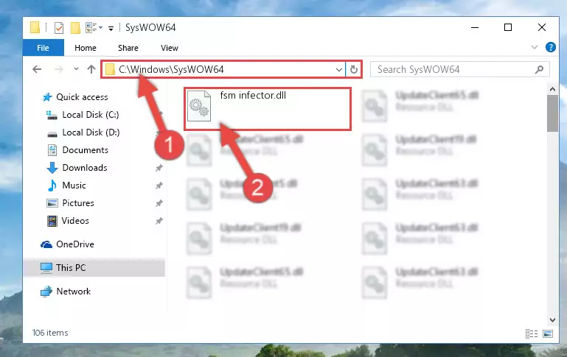Open Pictures in the sidebar
Viewport: 567px width, 357px height.
(71, 203)
